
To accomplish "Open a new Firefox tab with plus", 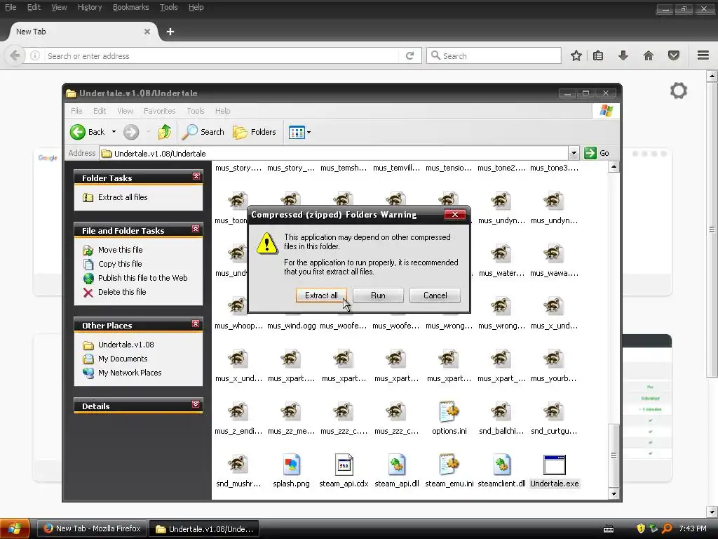I will [170, 32].
